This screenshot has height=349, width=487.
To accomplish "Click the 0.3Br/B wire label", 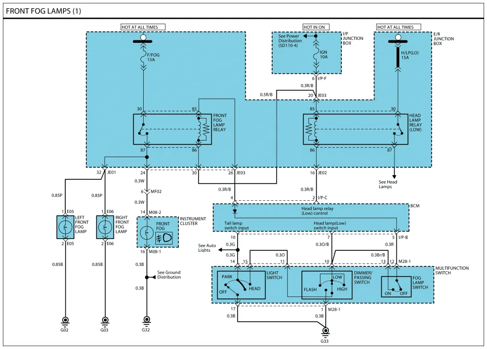I will coord(378,255).
